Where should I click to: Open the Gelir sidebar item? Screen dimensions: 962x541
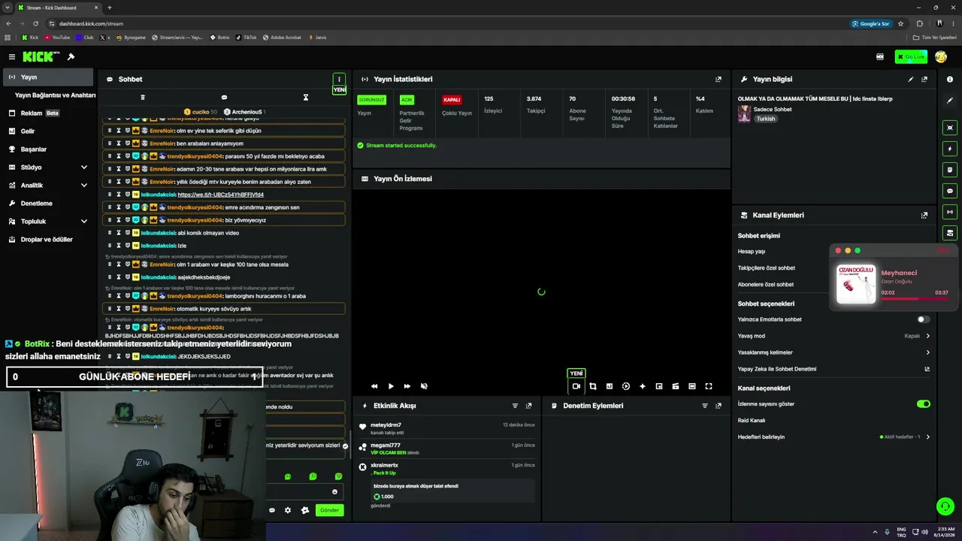click(48, 131)
